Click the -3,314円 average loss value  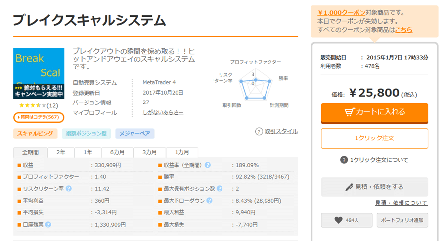point(106,212)
